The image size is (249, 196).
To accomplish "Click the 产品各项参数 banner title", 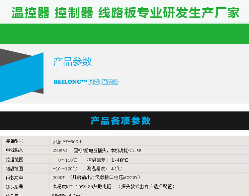I will 121,121.
